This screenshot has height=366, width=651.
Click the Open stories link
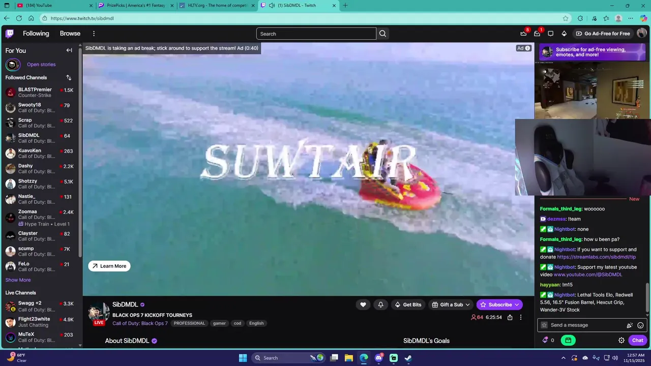tap(41, 65)
